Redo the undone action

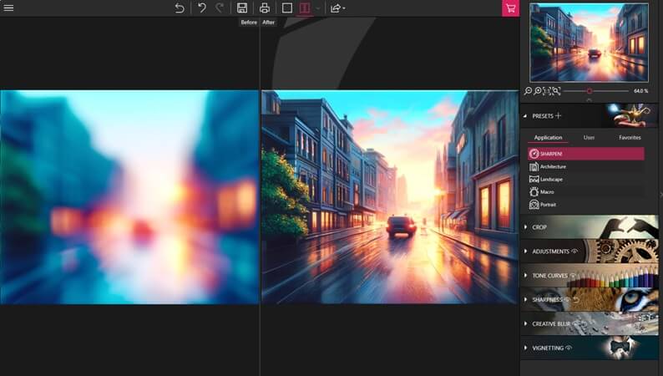pos(220,8)
